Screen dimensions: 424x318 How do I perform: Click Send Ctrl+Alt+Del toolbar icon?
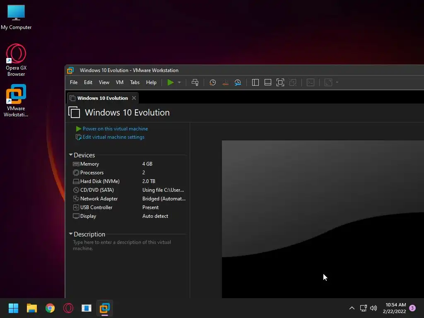click(195, 82)
